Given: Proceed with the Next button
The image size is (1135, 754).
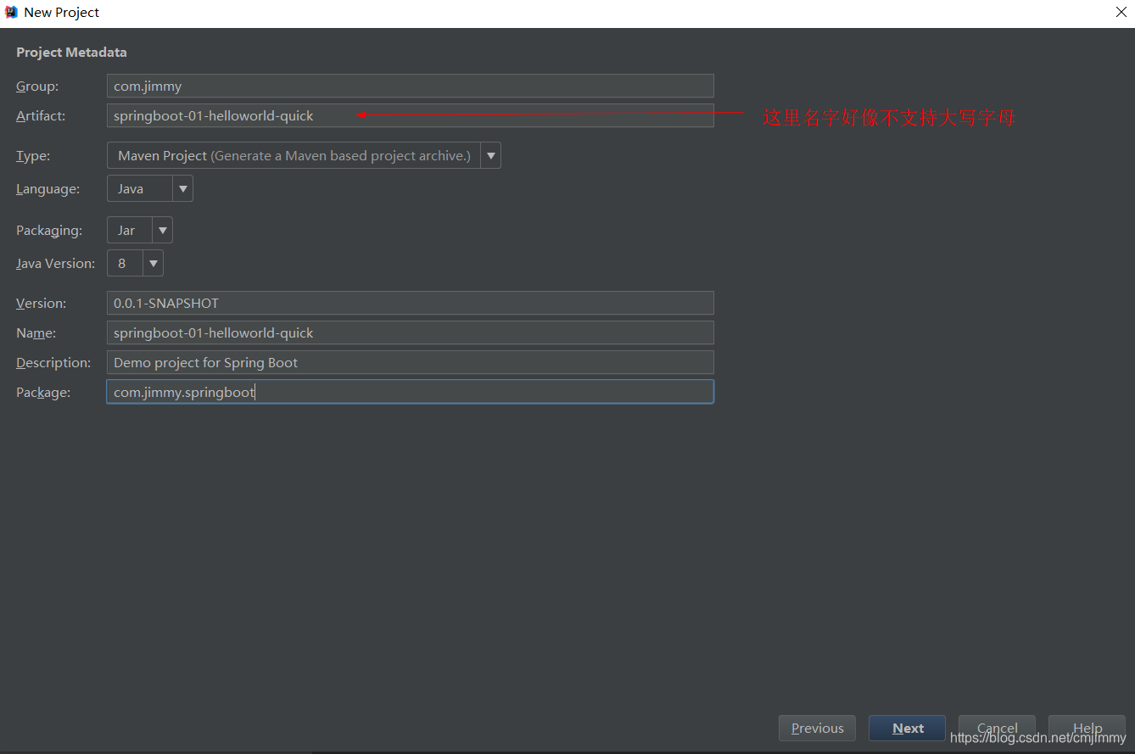Looking at the screenshot, I should click(908, 728).
